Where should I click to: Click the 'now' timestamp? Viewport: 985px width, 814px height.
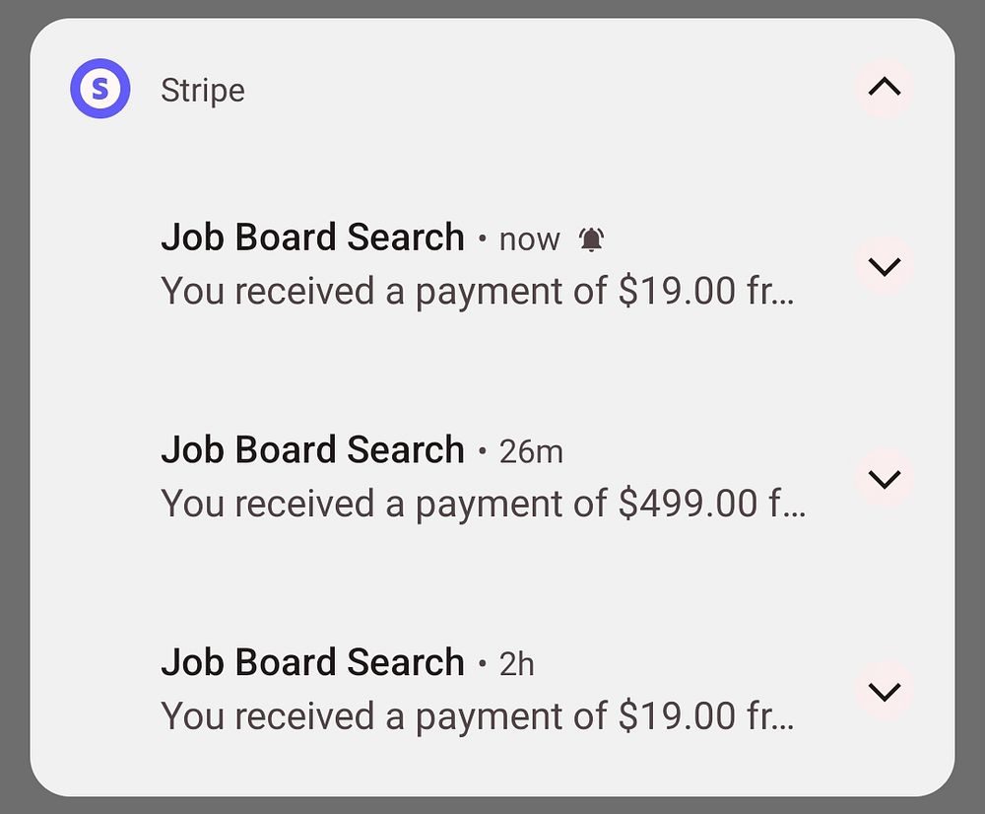click(x=529, y=239)
